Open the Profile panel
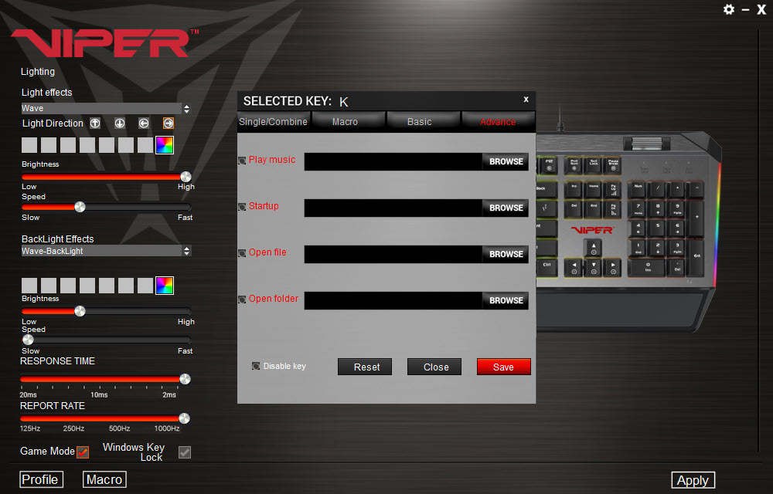Image resolution: width=773 pixels, height=494 pixels. (x=42, y=479)
